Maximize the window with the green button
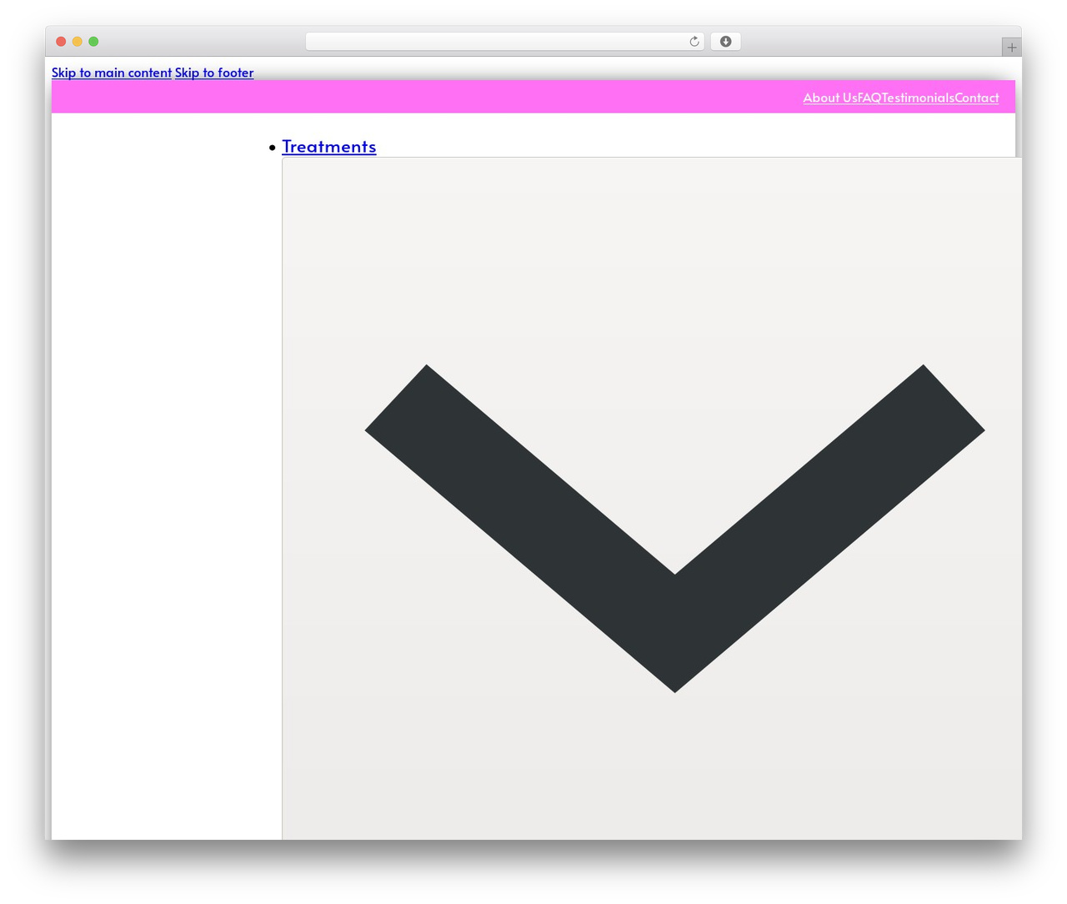This screenshot has height=904, width=1067. [93, 42]
